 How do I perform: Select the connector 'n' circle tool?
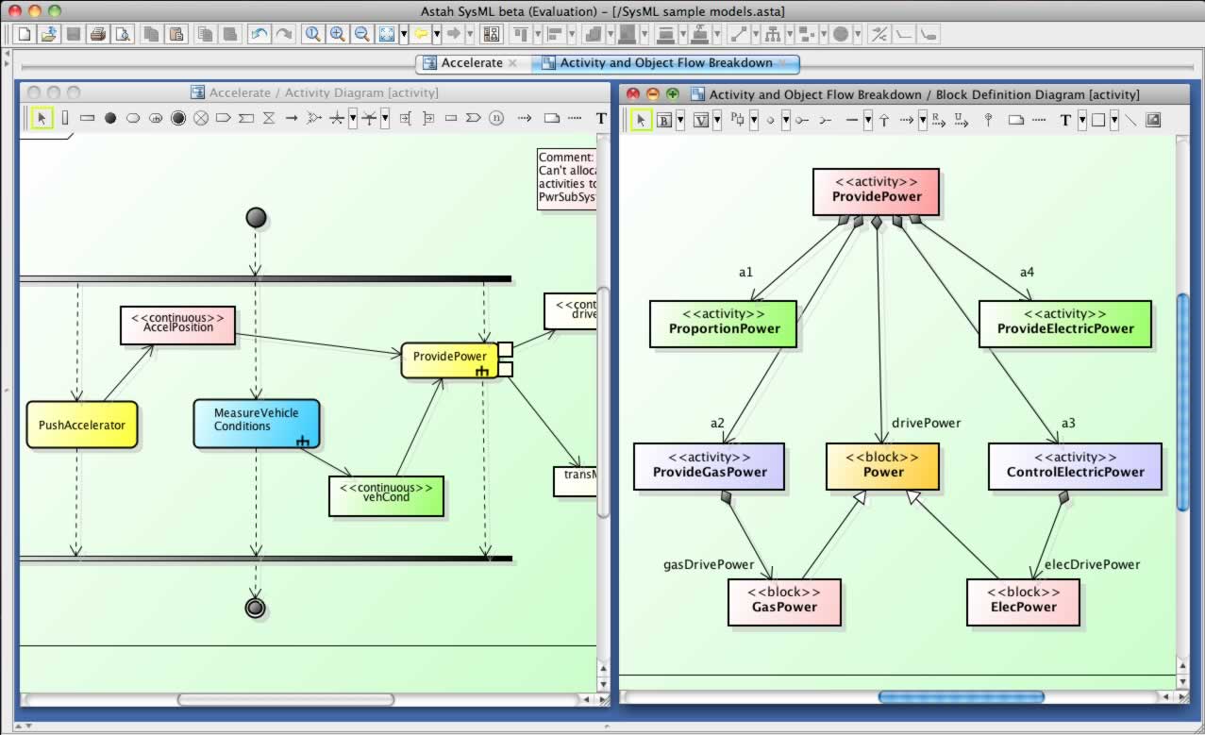(x=496, y=119)
